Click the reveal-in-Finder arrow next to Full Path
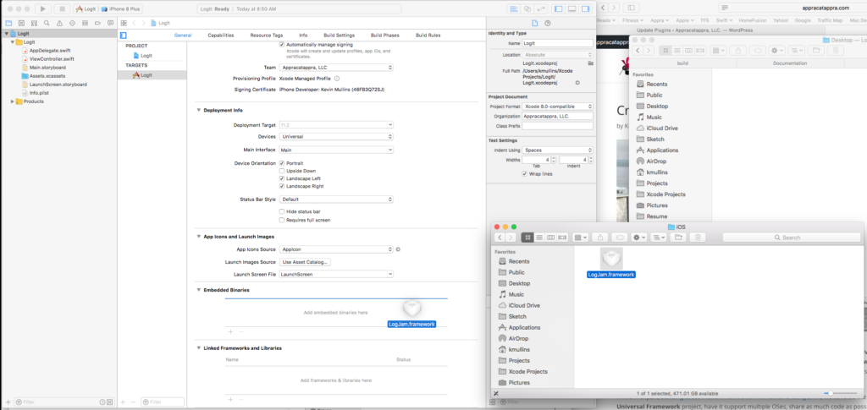The height and width of the screenshot is (410, 867). coord(577,82)
